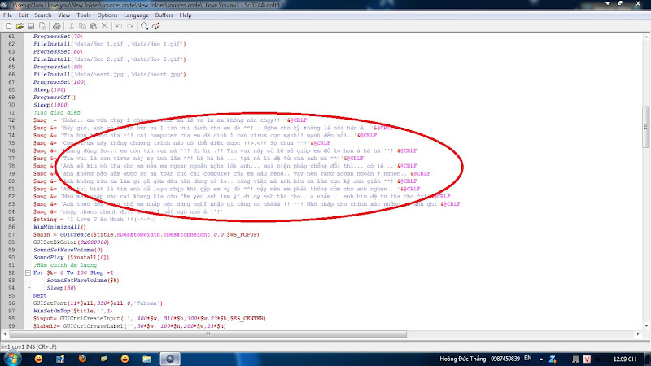The width and height of the screenshot is (651, 366).
Task: Open Find with the magnifier icon
Action: [x=144, y=26]
